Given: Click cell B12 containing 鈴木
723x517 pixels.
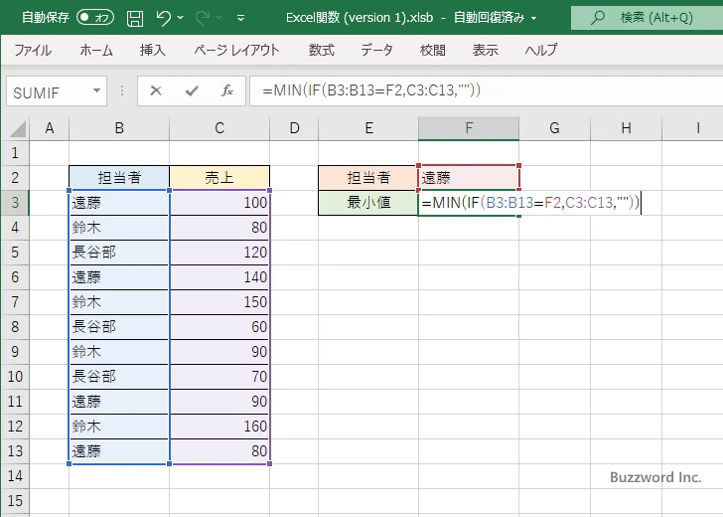Looking at the screenshot, I should (x=119, y=427).
